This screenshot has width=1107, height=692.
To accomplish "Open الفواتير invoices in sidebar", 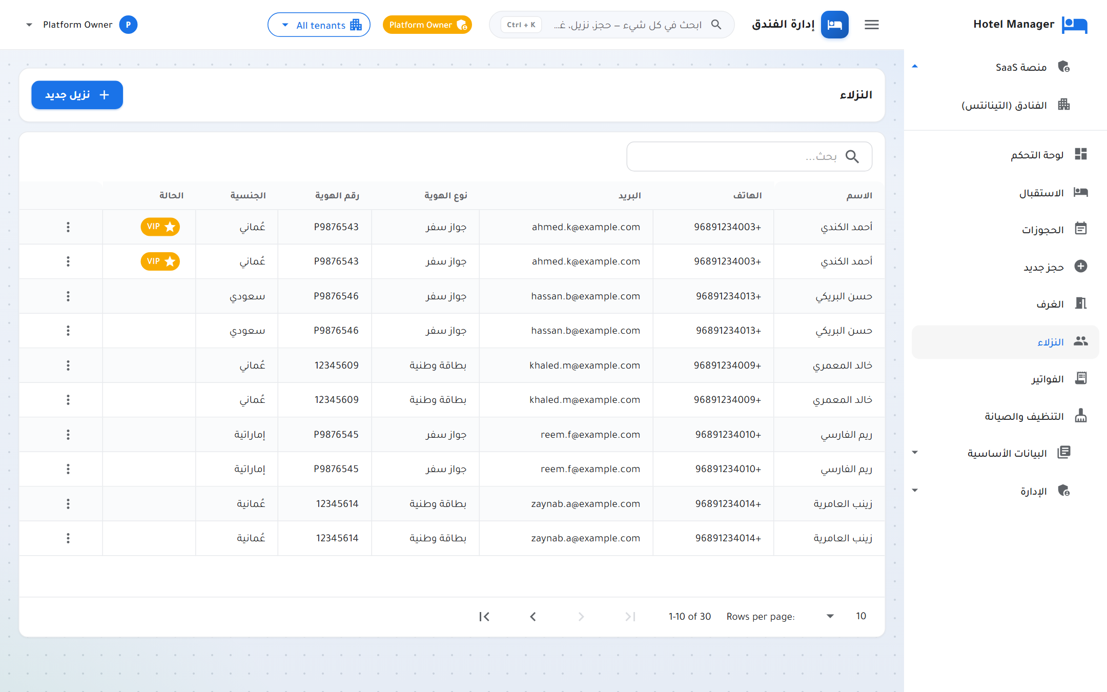I will tap(1006, 378).
